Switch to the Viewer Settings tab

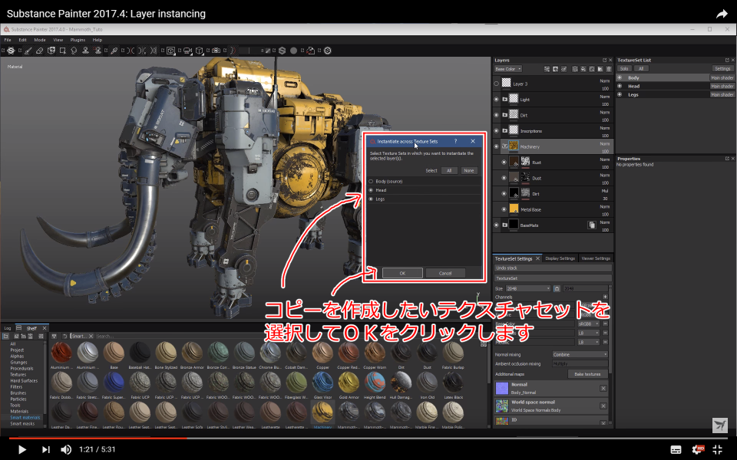(x=596, y=258)
